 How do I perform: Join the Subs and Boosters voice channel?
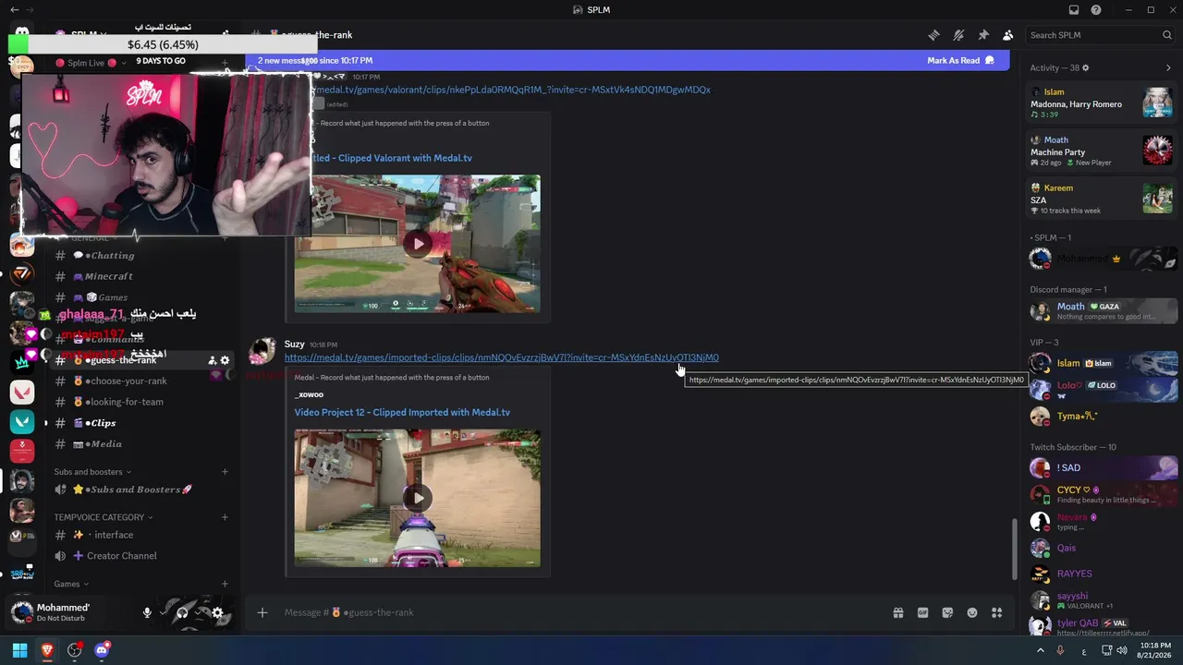point(141,490)
